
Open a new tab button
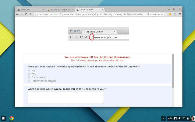(x=107, y=10)
